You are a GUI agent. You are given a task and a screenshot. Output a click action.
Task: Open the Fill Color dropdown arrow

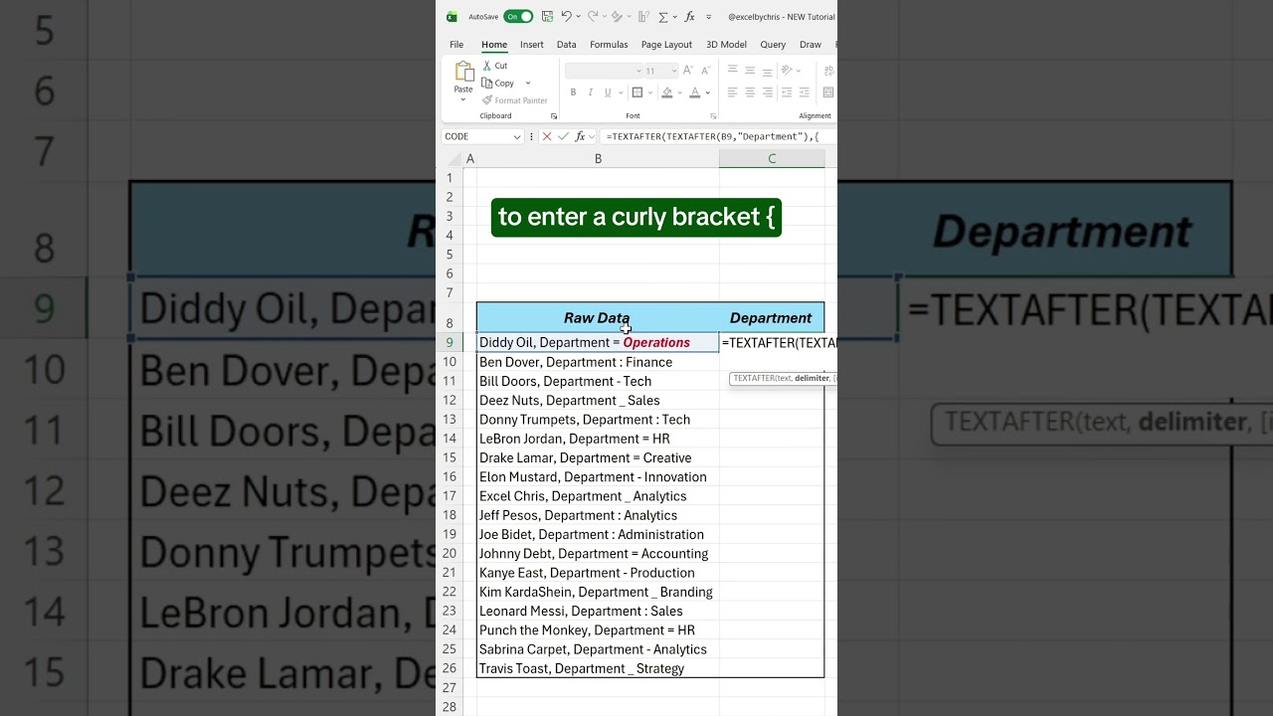(x=679, y=92)
